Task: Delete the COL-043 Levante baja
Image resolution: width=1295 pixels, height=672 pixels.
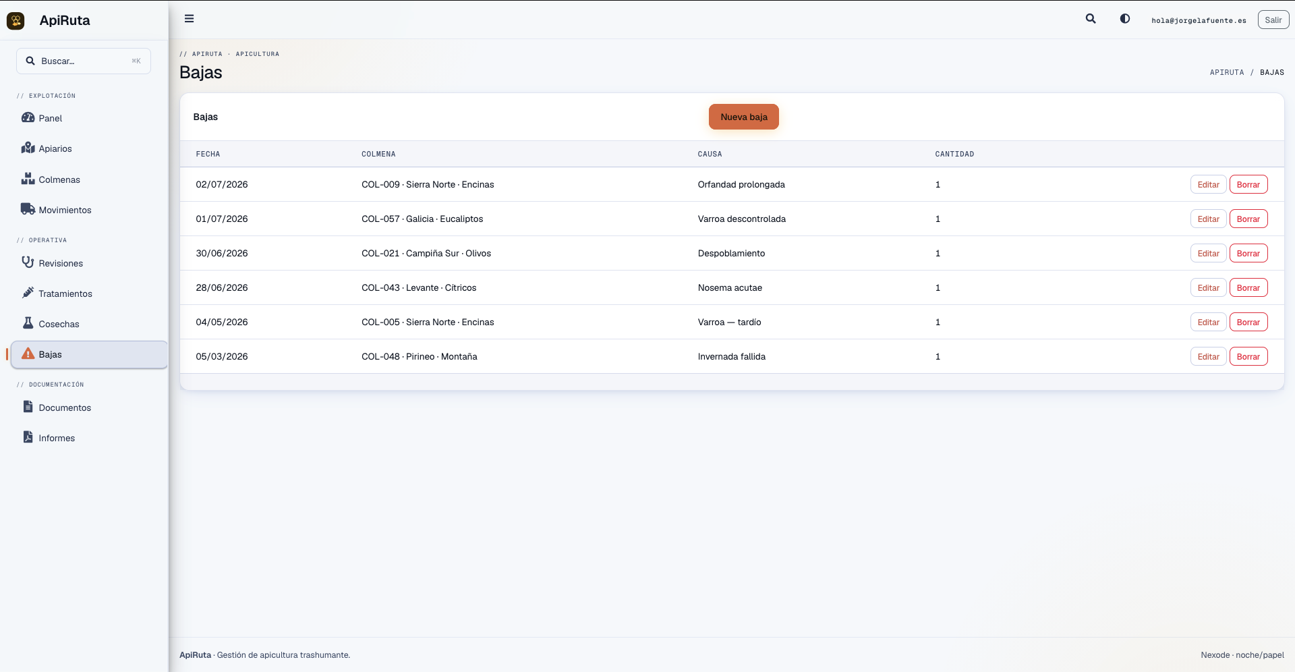Action: (x=1248, y=287)
